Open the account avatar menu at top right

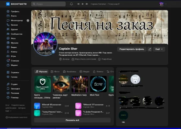[x=163, y=4]
